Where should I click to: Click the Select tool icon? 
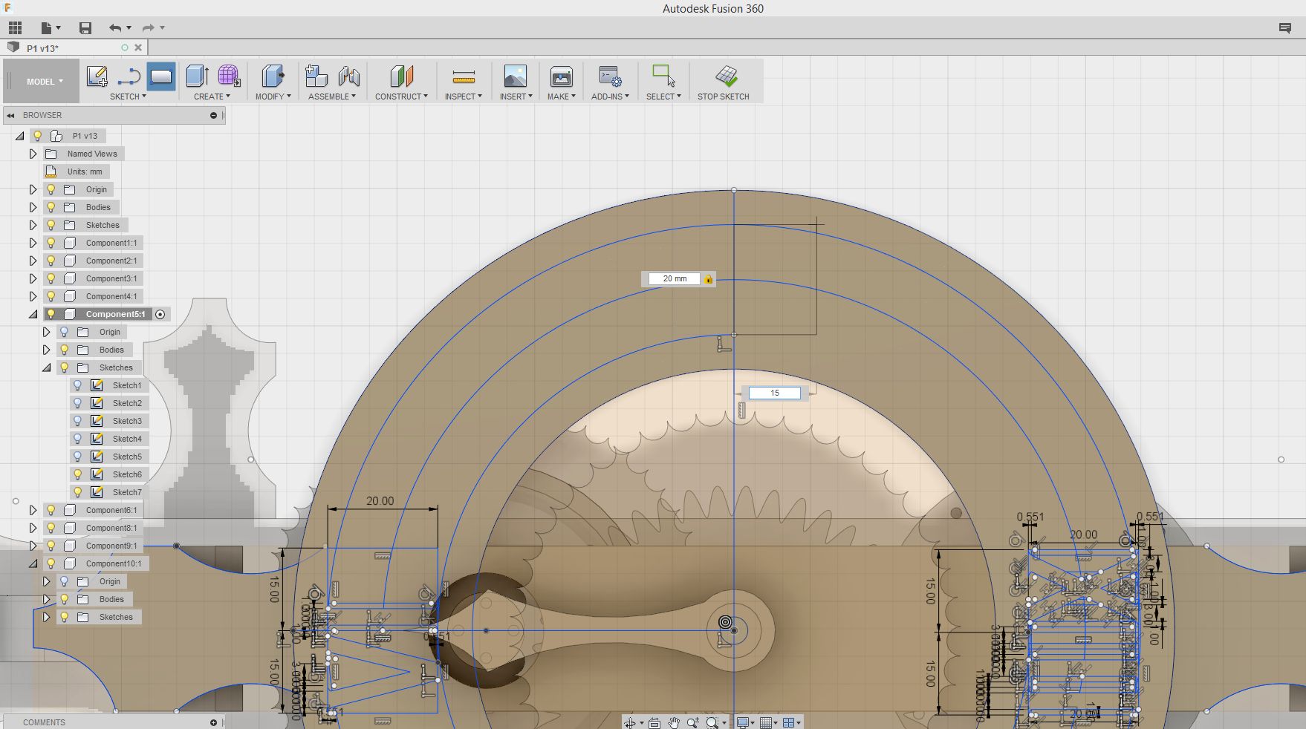click(663, 76)
